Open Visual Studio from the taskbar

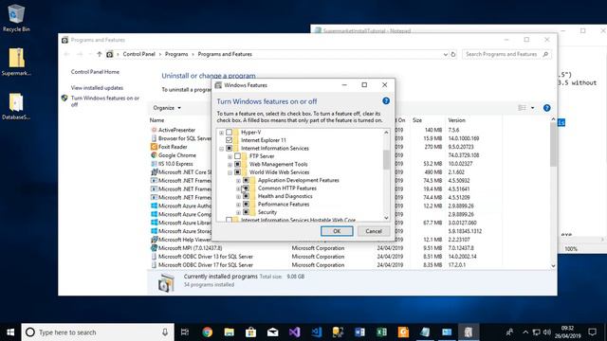[x=294, y=332]
